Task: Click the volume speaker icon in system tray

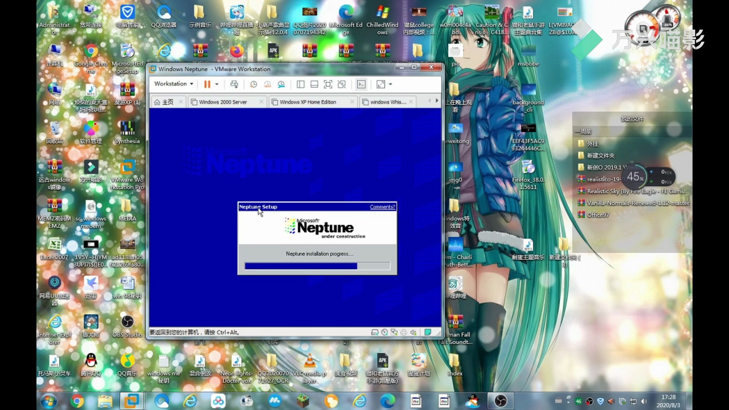Action: 644,401
